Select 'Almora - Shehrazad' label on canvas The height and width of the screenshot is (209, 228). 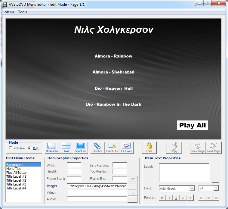(114, 72)
